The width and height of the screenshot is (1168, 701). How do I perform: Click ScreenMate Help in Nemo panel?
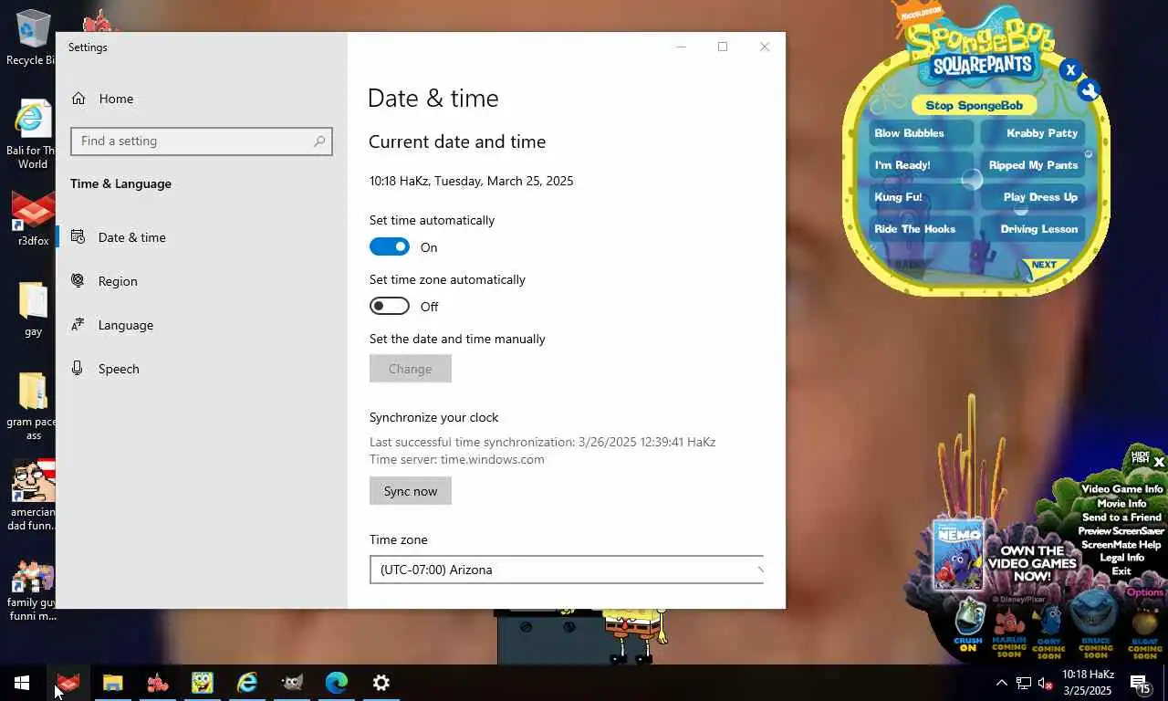(x=1121, y=544)
